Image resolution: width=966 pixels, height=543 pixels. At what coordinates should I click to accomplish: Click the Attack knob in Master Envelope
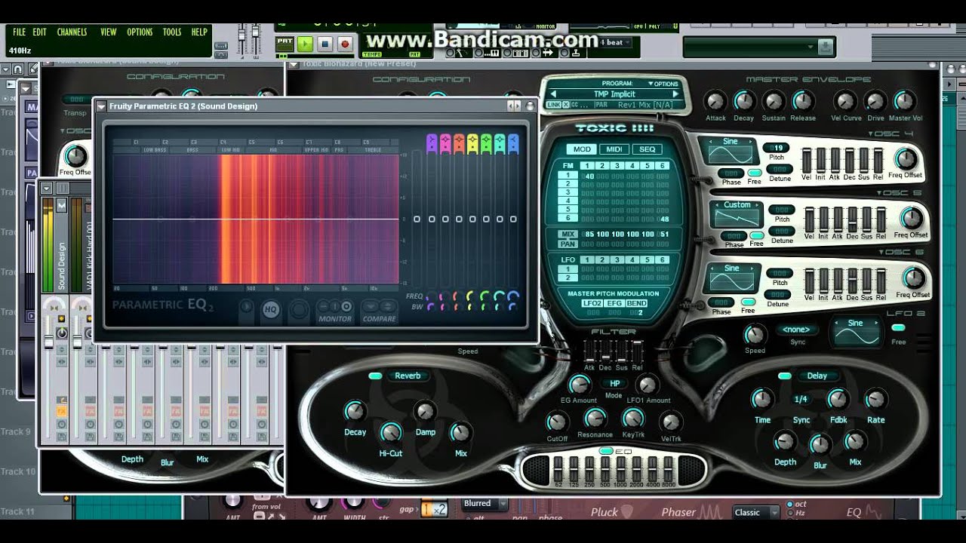[715, 101]
